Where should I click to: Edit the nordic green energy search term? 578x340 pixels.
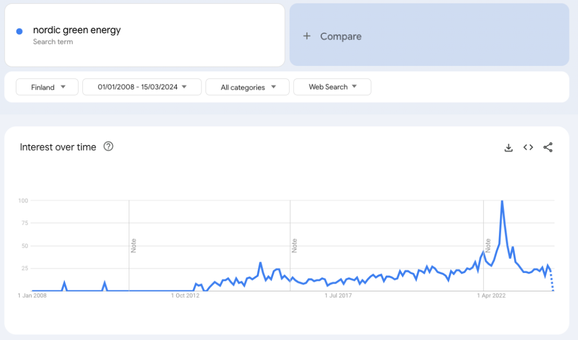pos(144,36)
